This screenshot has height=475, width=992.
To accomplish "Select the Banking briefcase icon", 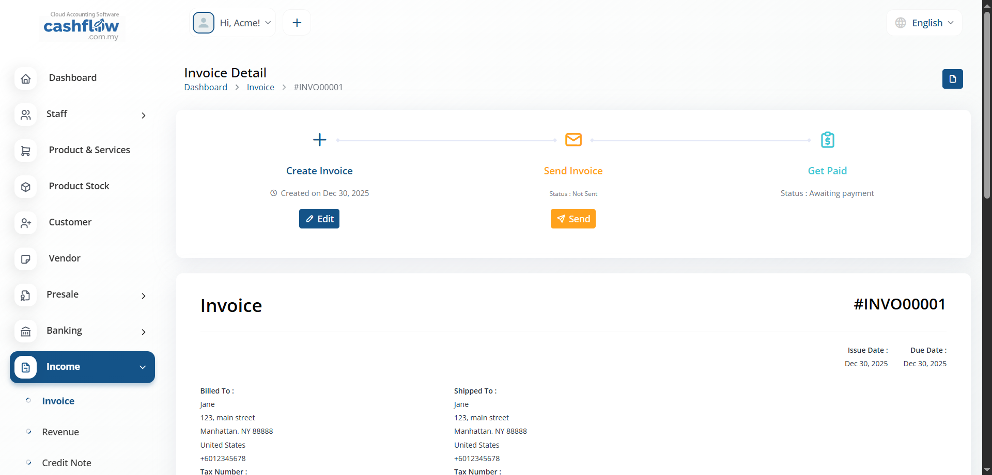I will [26, 331].
